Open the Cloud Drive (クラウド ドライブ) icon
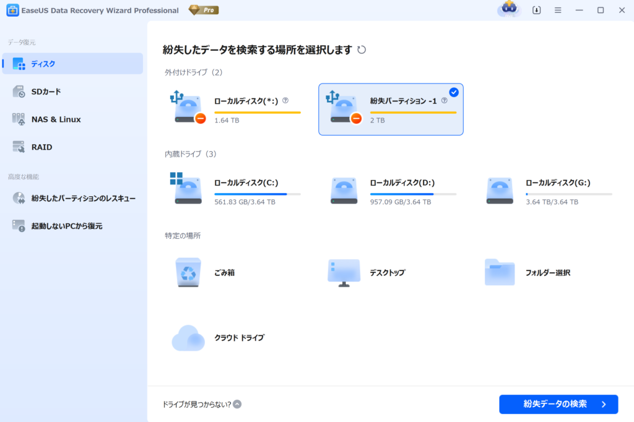 [188, 338]
